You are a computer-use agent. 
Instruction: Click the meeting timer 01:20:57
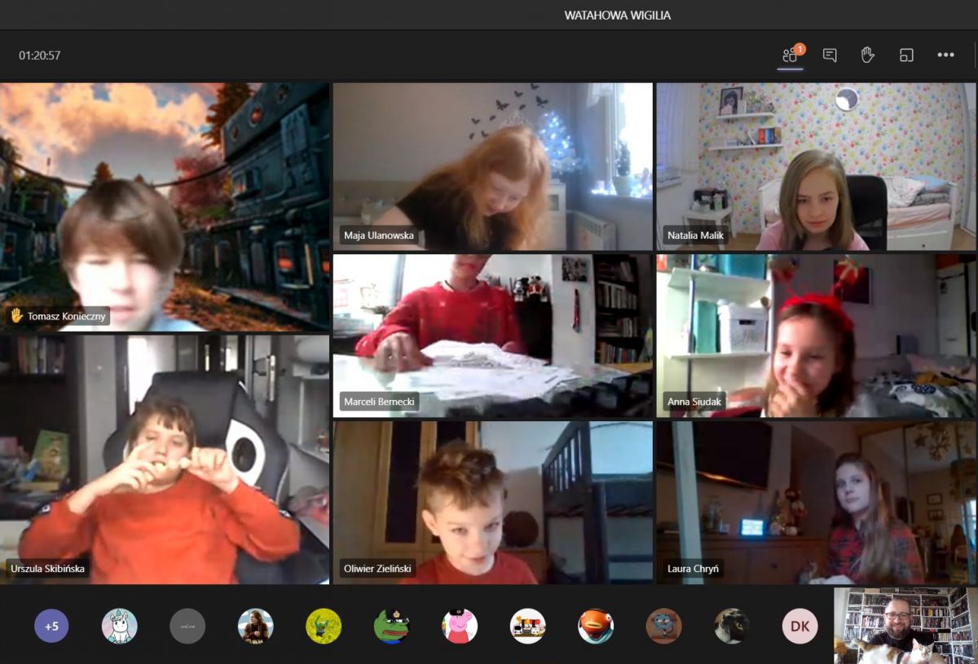pyautogui.click(x=40, y=55)
